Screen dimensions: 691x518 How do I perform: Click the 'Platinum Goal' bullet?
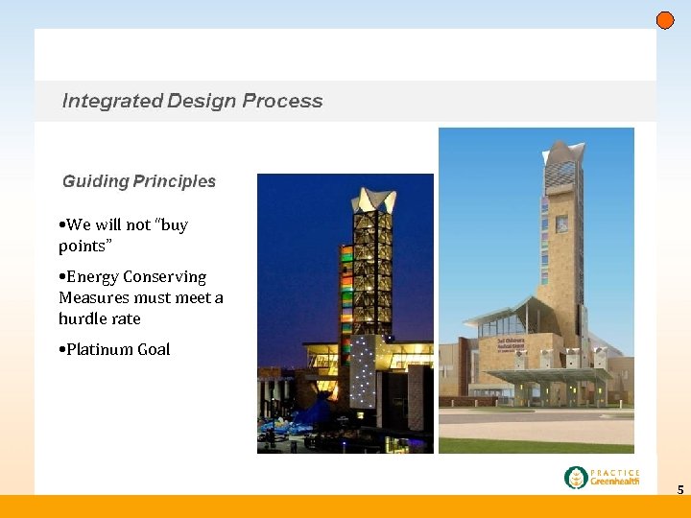[x=114, y=350]
